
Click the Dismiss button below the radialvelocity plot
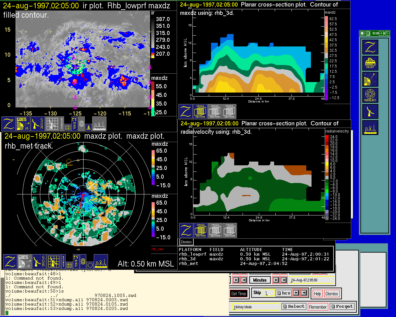(186, 242)
